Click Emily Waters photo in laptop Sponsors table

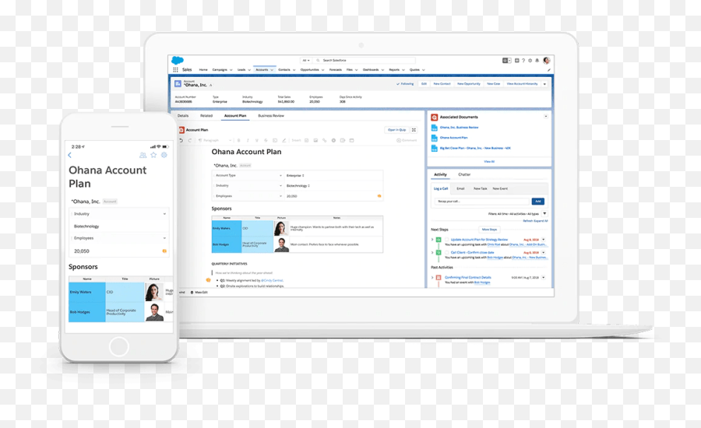pos(280,228)
